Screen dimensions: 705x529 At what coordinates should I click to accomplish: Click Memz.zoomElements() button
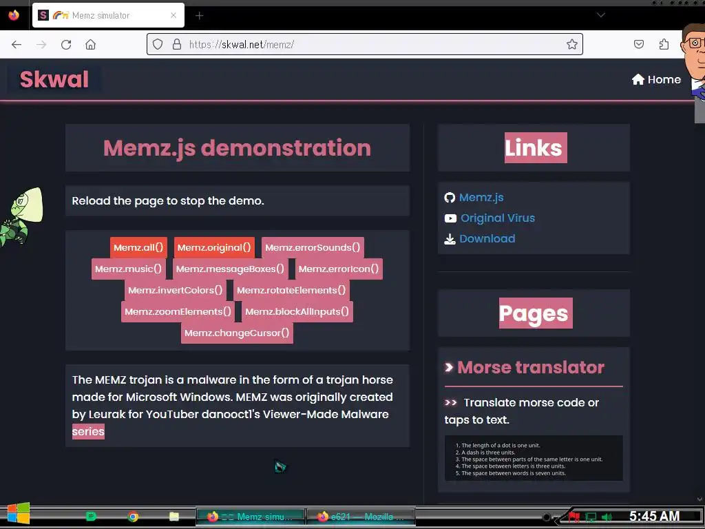coord(178,311)
